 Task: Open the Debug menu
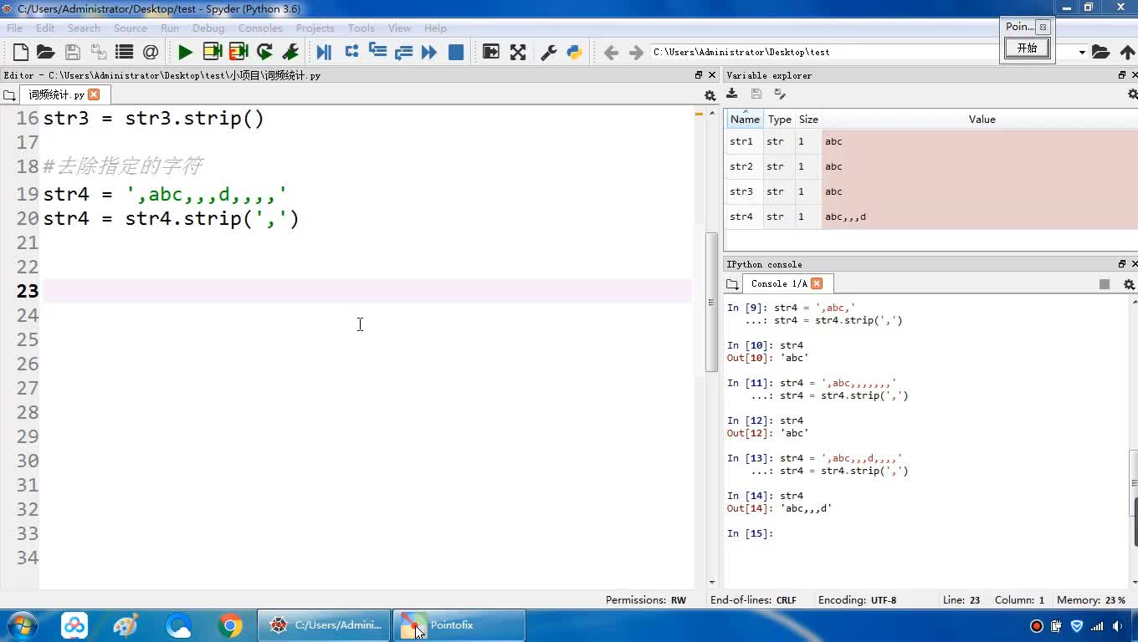pyautogui.click(x=208, y=28)
